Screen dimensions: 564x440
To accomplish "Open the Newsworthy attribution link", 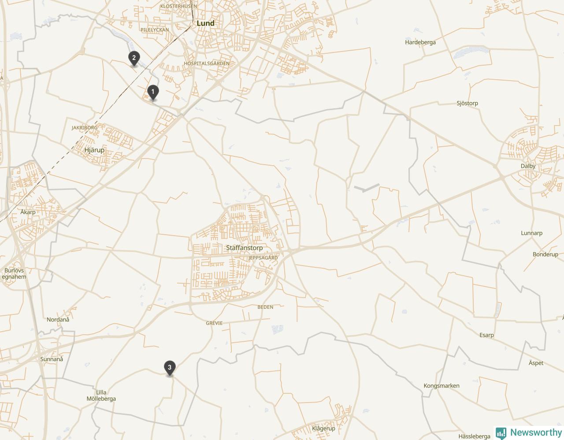I will [x=529, y=433].
